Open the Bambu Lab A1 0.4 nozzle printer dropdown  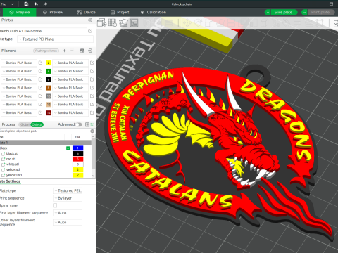(x=43, y=31)
